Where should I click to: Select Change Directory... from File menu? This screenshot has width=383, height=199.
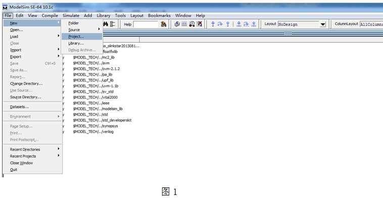coord(32,84)
